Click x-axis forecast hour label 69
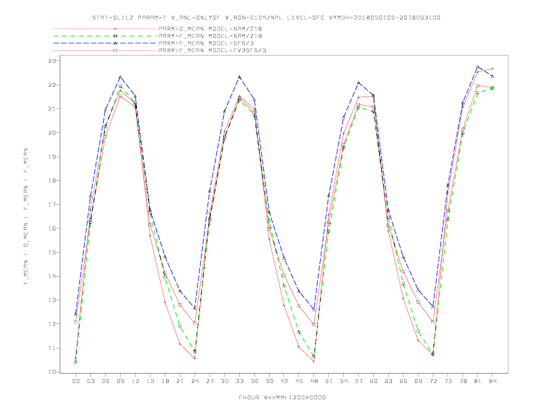 [418, 381]
